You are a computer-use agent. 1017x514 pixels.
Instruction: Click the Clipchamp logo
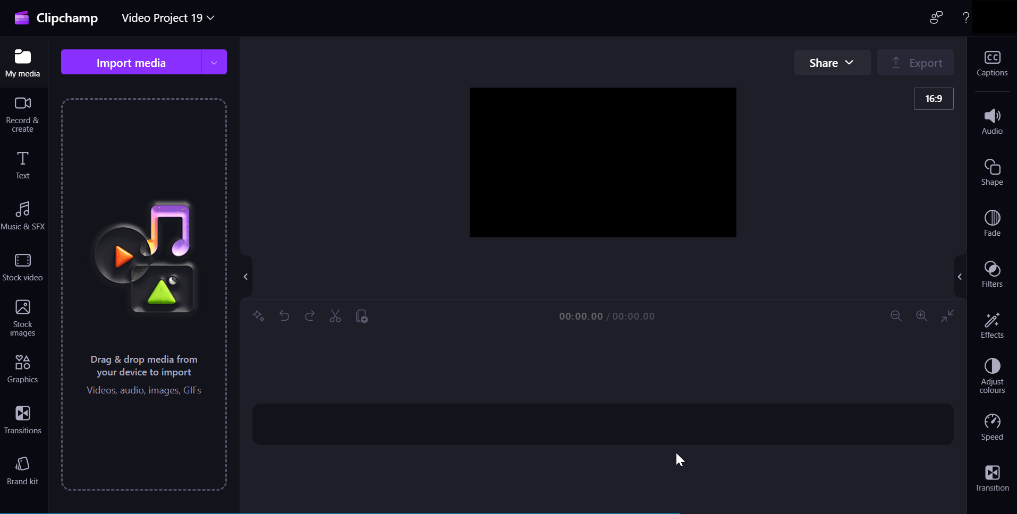click(56, 18)
